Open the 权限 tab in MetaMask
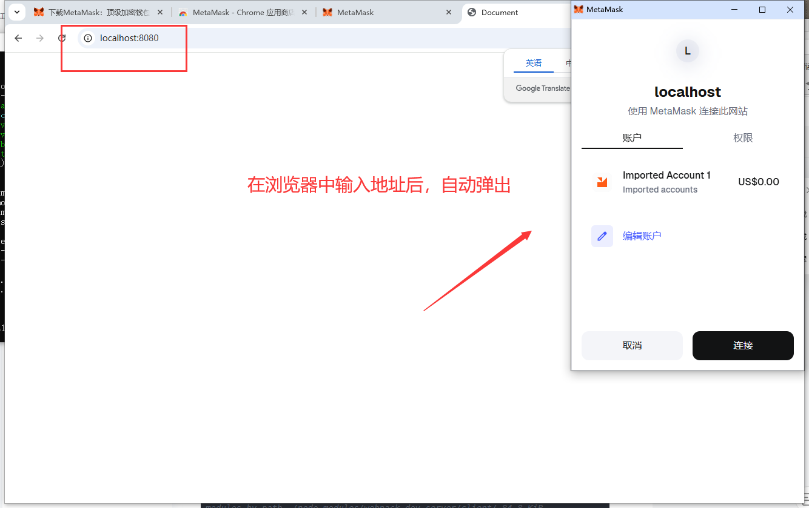Screen dimensions: 809x508 click(x=743, y=137)
